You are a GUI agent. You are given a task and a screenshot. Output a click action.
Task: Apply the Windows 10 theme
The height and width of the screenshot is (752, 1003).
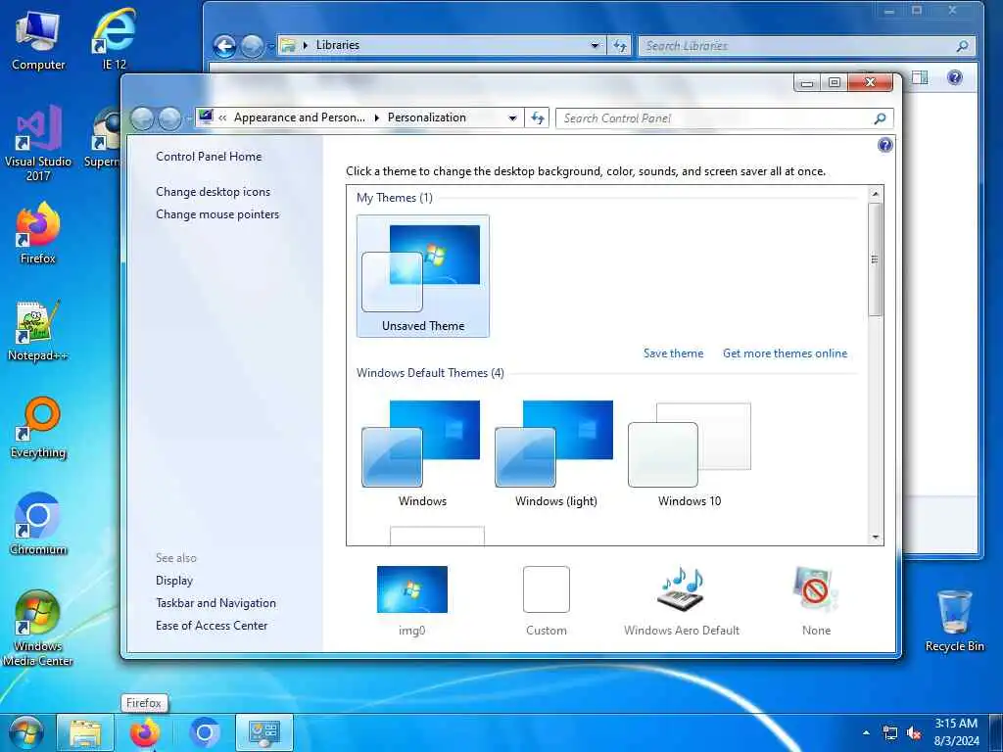690,452
